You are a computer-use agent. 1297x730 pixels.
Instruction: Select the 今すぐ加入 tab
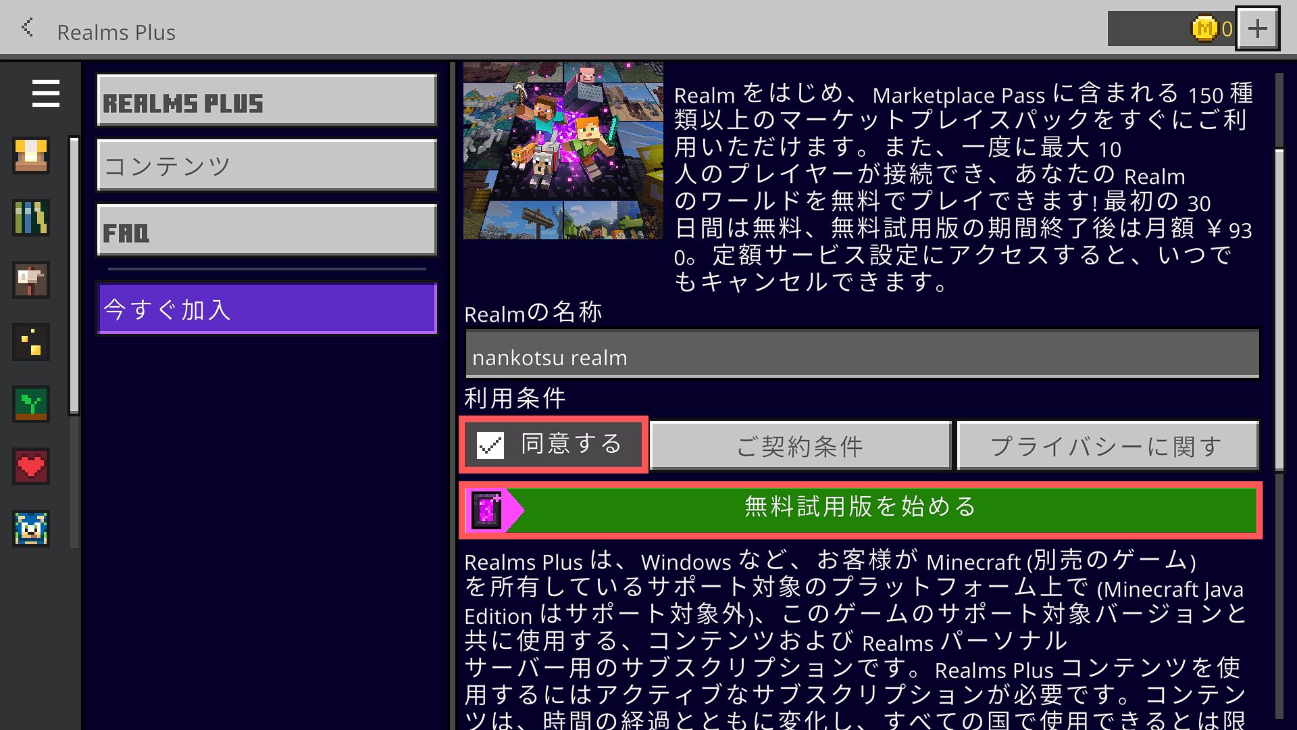click(267, 309)
